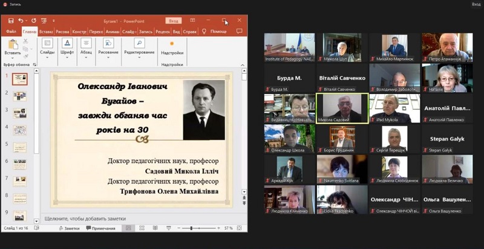Click the next slide double-arrow button
Image resolution: width=484 pixels, height=249 pixels.
click(244, 203)
